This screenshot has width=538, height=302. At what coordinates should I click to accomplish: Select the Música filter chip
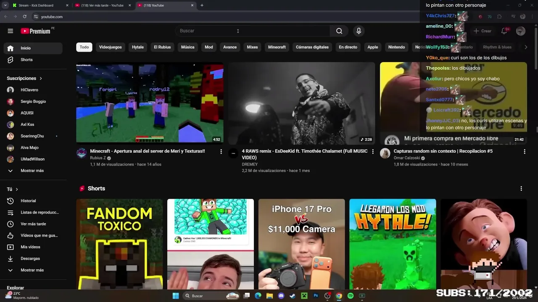tap(187, 47)
